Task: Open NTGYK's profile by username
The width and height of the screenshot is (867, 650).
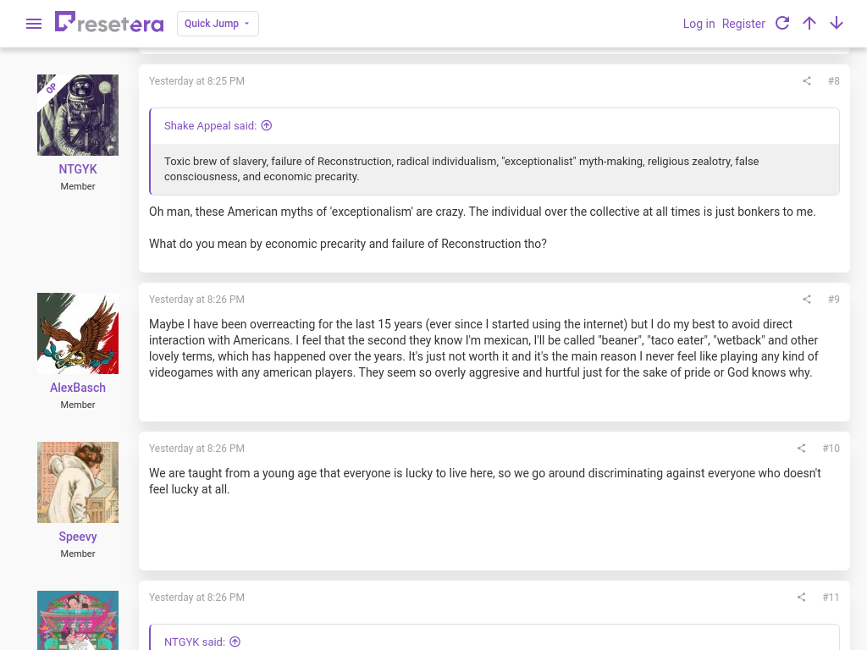Action: 78,169
